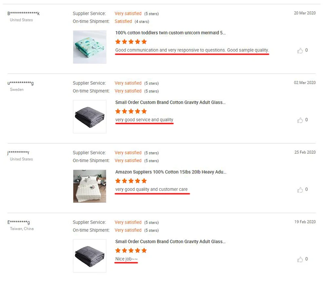The height and width of the screenshot is (282, 323).
Task: Click the white bedroom blanket thumbnail
Action: coord(90,186)
